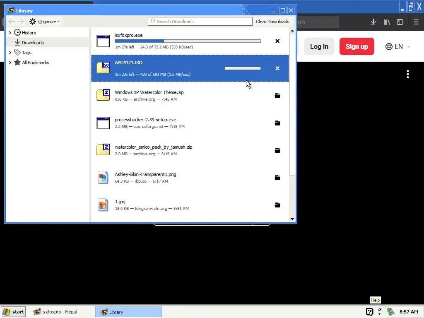The image size is (424, 318).
Task: Select 'Windows XP Watercolor Theme.zip' entry
Action: 190,96
